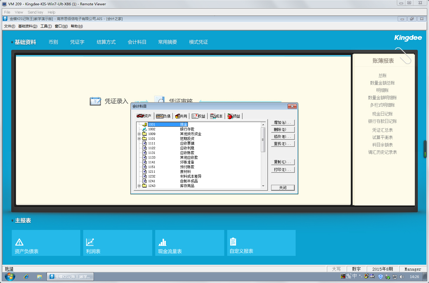Switch to the 损益 tab
This screenshot has height=283, width=429.
click(234, 116)
